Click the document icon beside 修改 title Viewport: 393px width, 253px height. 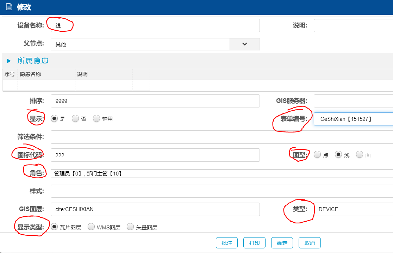[9, 7]
